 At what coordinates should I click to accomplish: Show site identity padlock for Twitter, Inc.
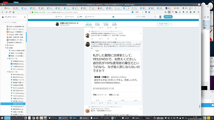[x=32, y=12]
